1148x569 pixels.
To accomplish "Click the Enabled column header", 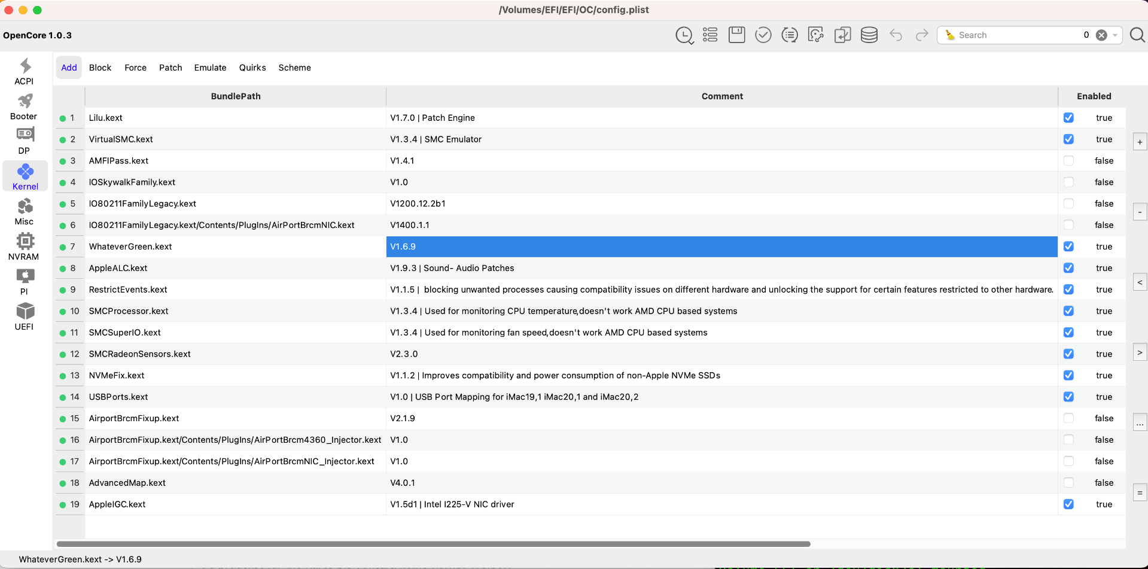I will [x=1094, y=96].
